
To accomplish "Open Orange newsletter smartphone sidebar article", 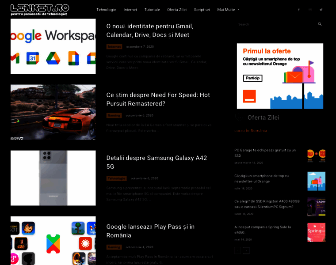I will 261,178.
